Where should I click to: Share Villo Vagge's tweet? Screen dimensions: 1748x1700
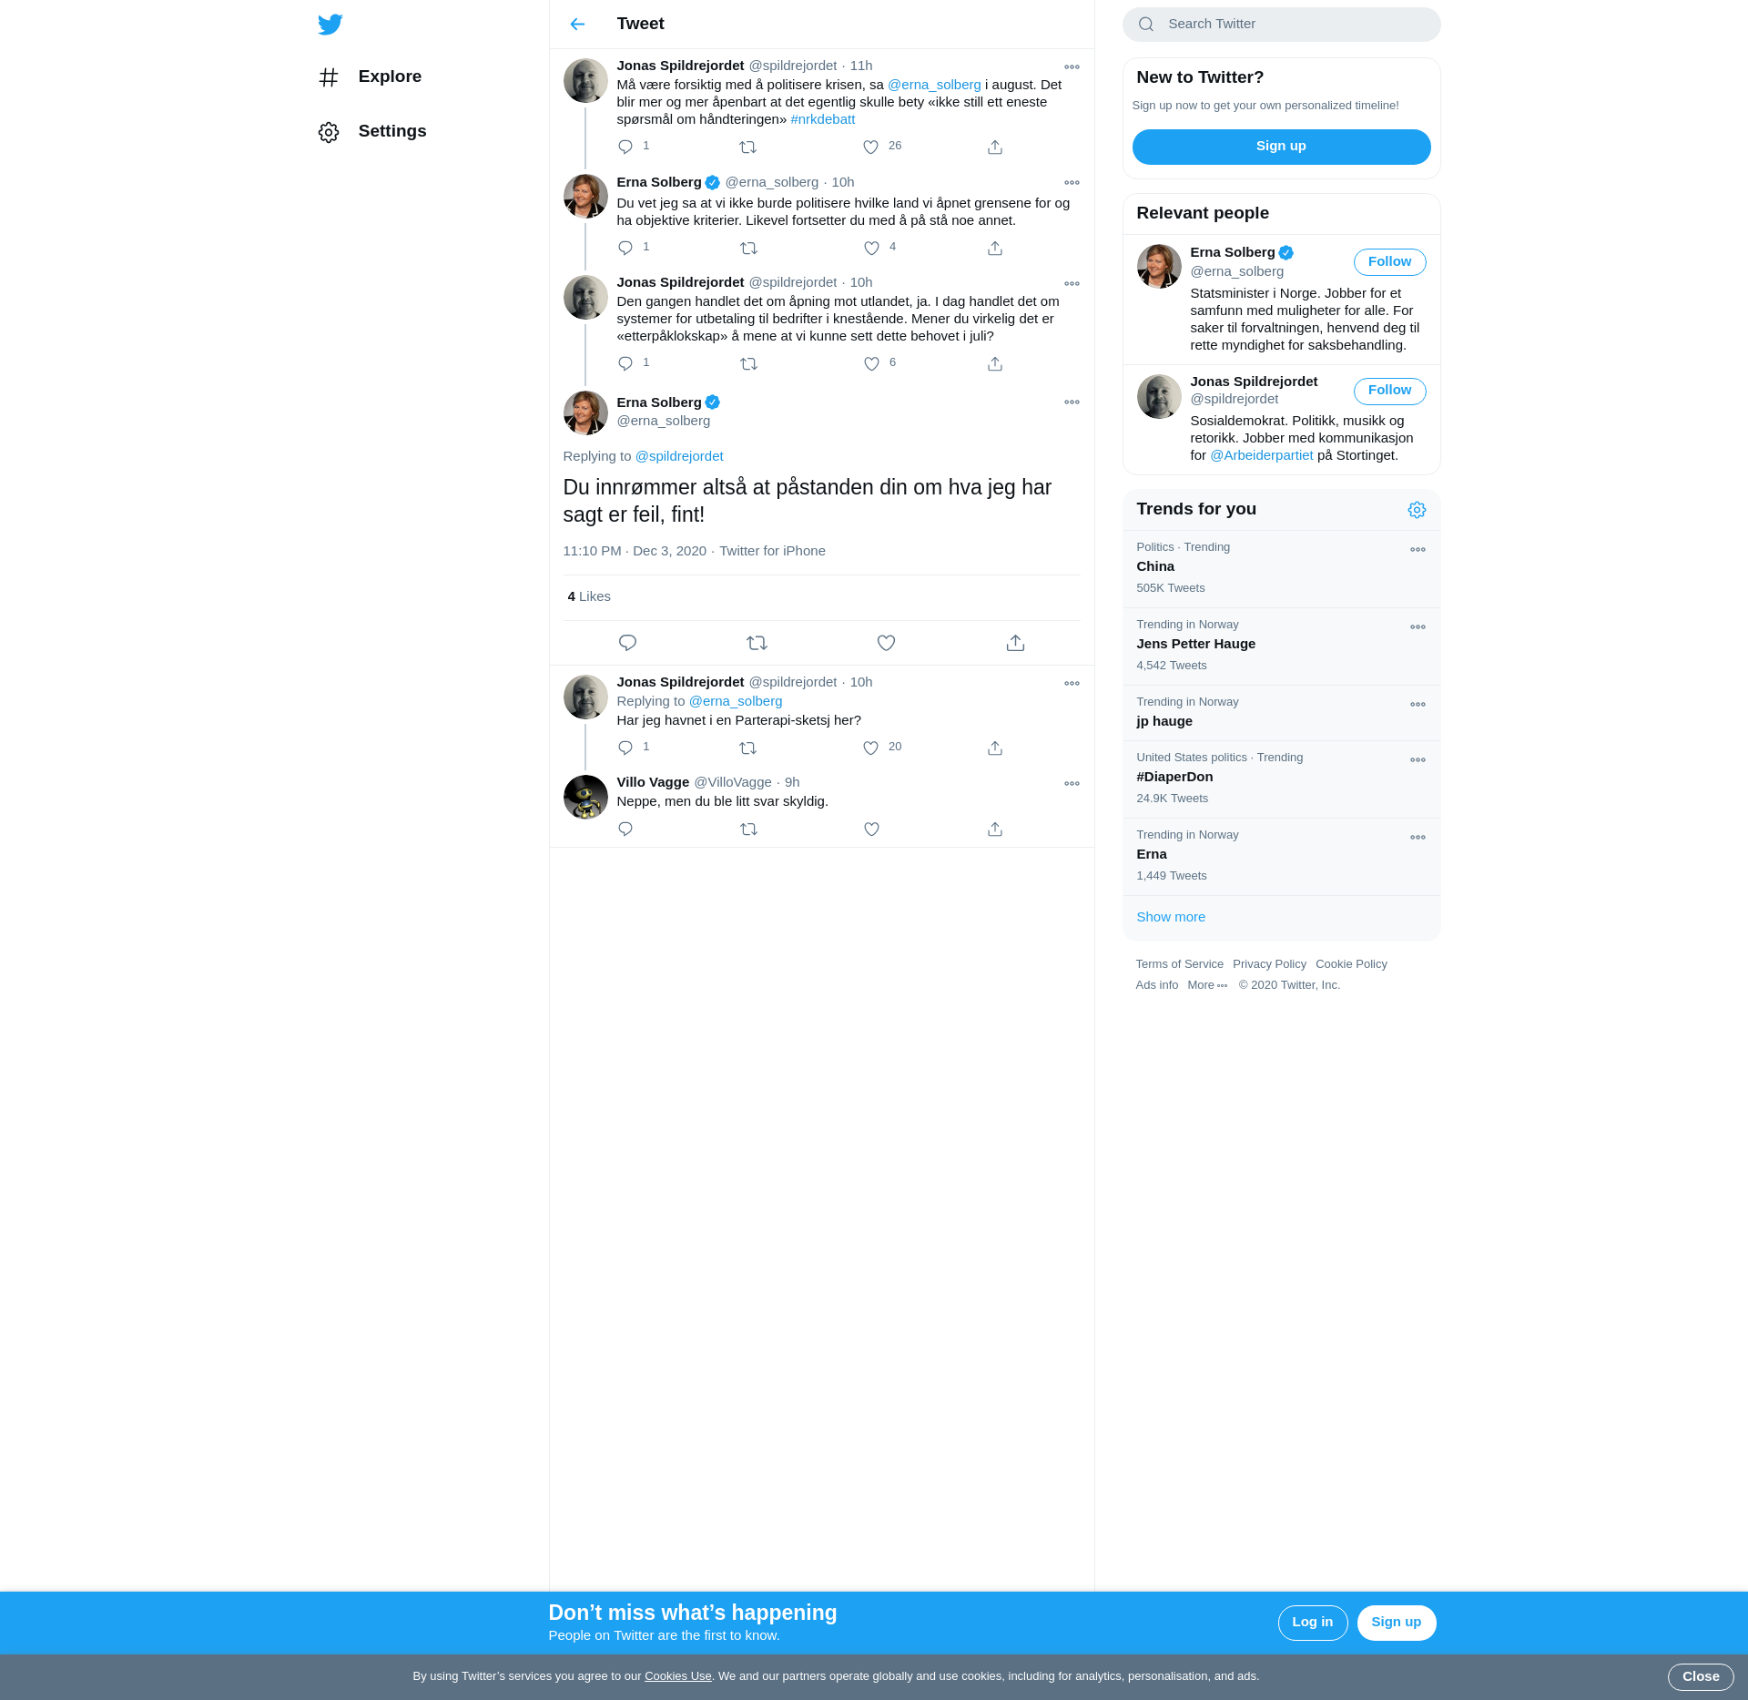(995, 829)
